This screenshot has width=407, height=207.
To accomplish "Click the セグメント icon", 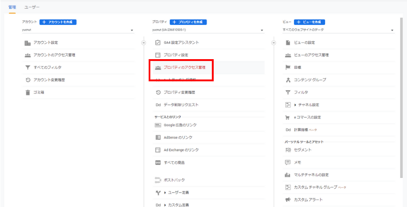I will pos(287,150).
